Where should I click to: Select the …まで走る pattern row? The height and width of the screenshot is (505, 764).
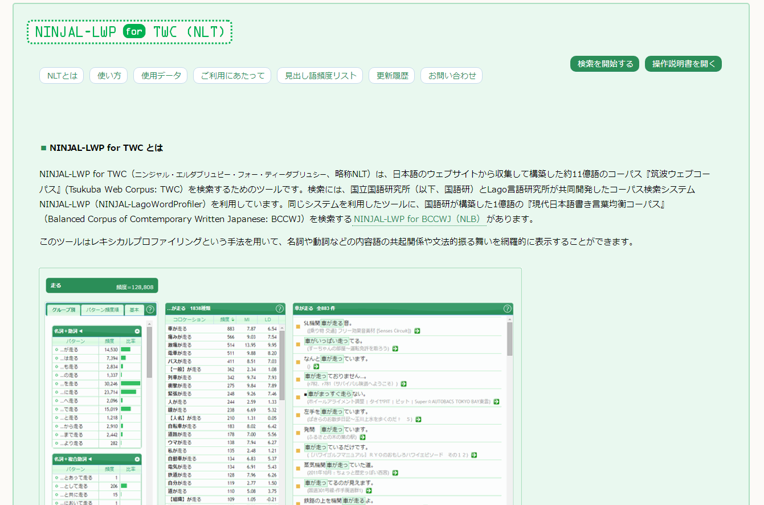(97, 434)
